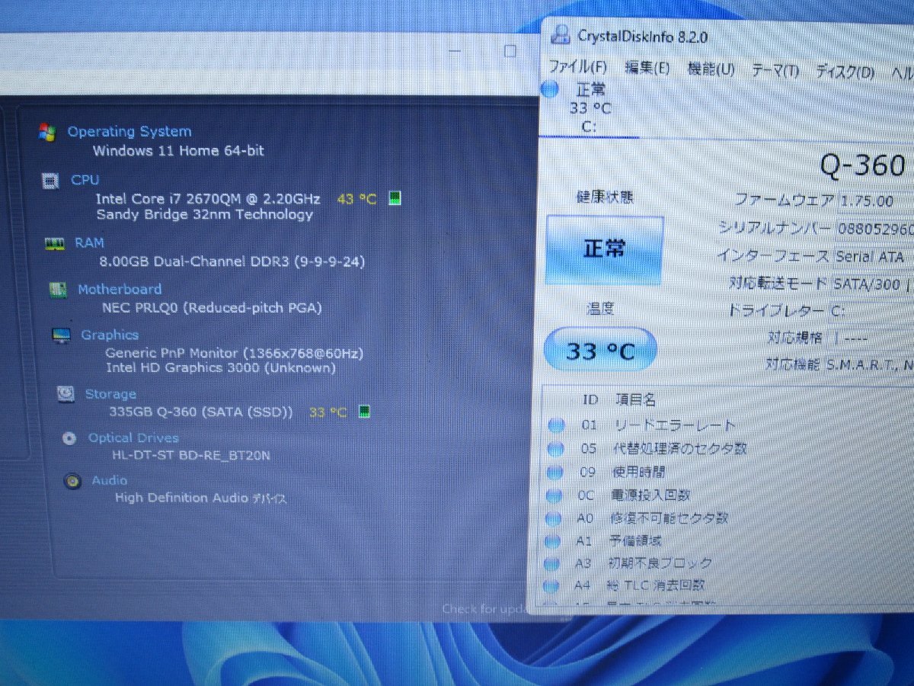Click status orb for ID A3 初期不良ブロック
This screenshot has height=686, width=914.
[551, 564]
